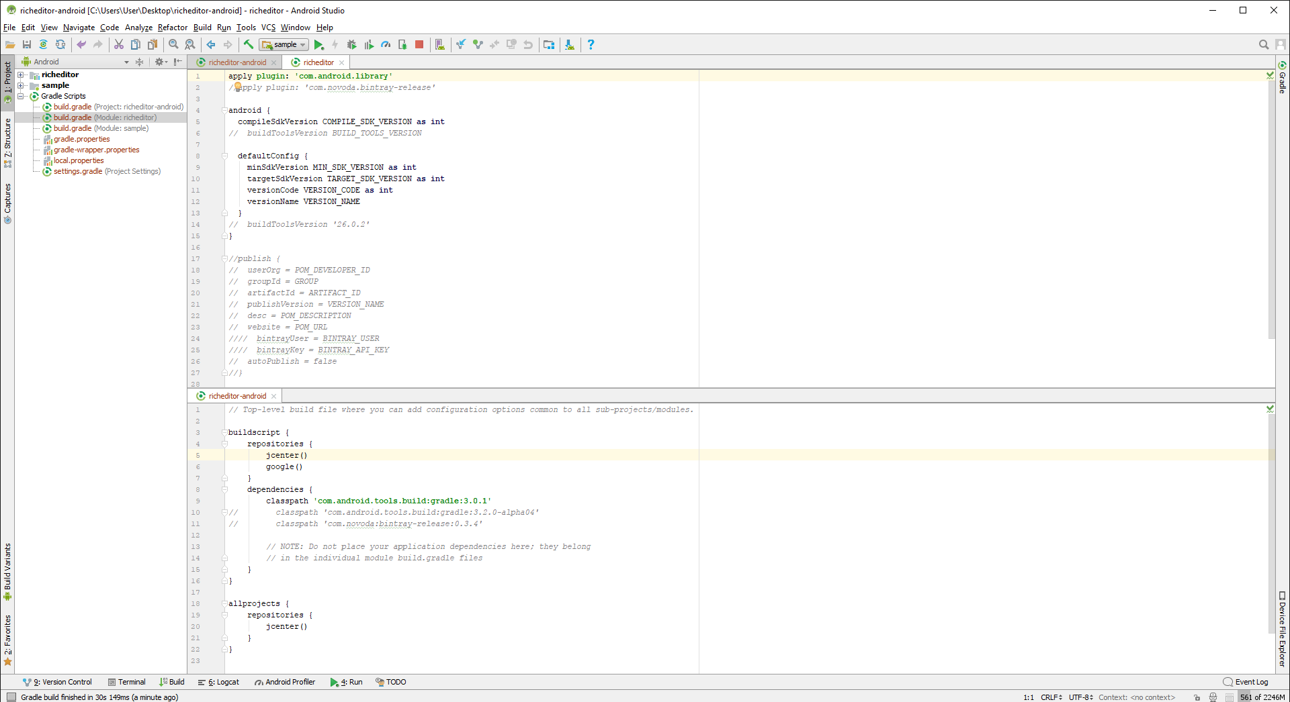This screenshot has height=702, width=1290.
Task: Click the Open folder toolbar icon
Action: pos(10,44)
